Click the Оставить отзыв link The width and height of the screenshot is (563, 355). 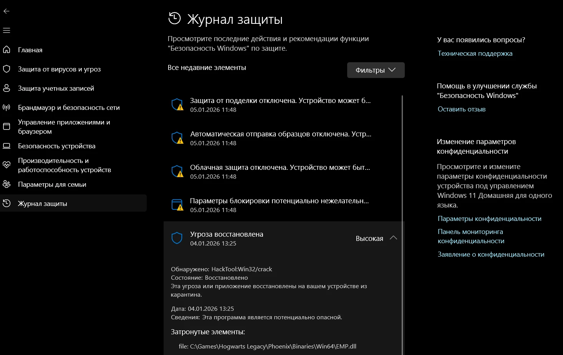click(461, 109)
